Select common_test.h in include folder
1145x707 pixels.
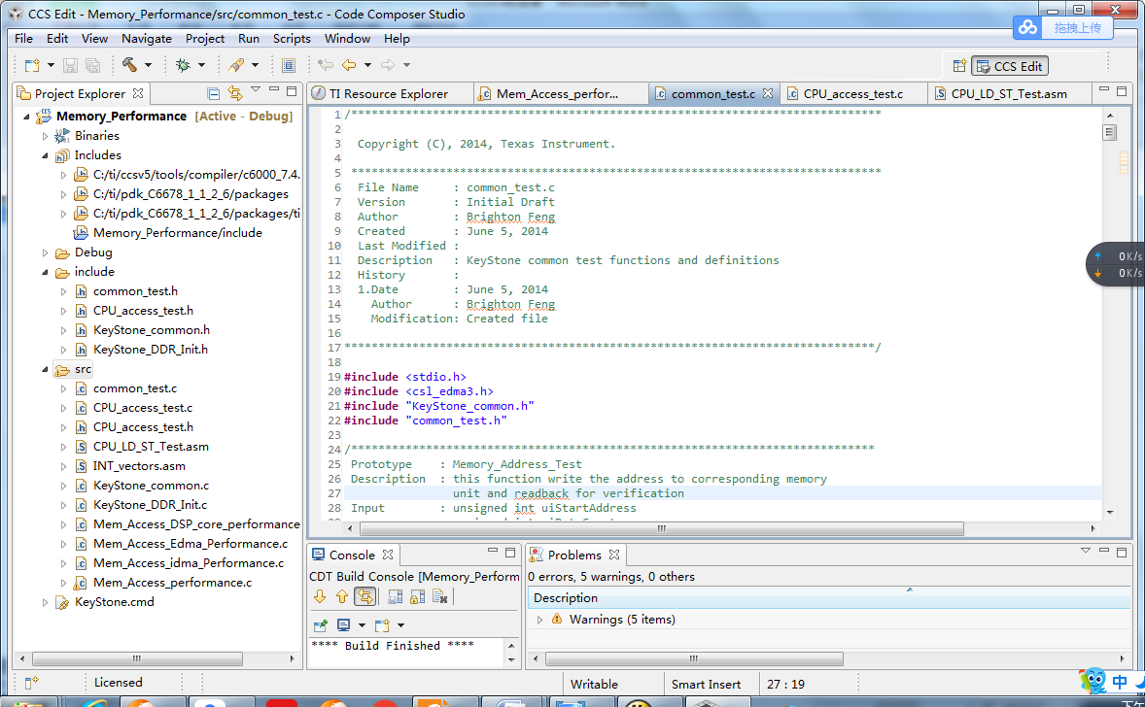[135, 291]
